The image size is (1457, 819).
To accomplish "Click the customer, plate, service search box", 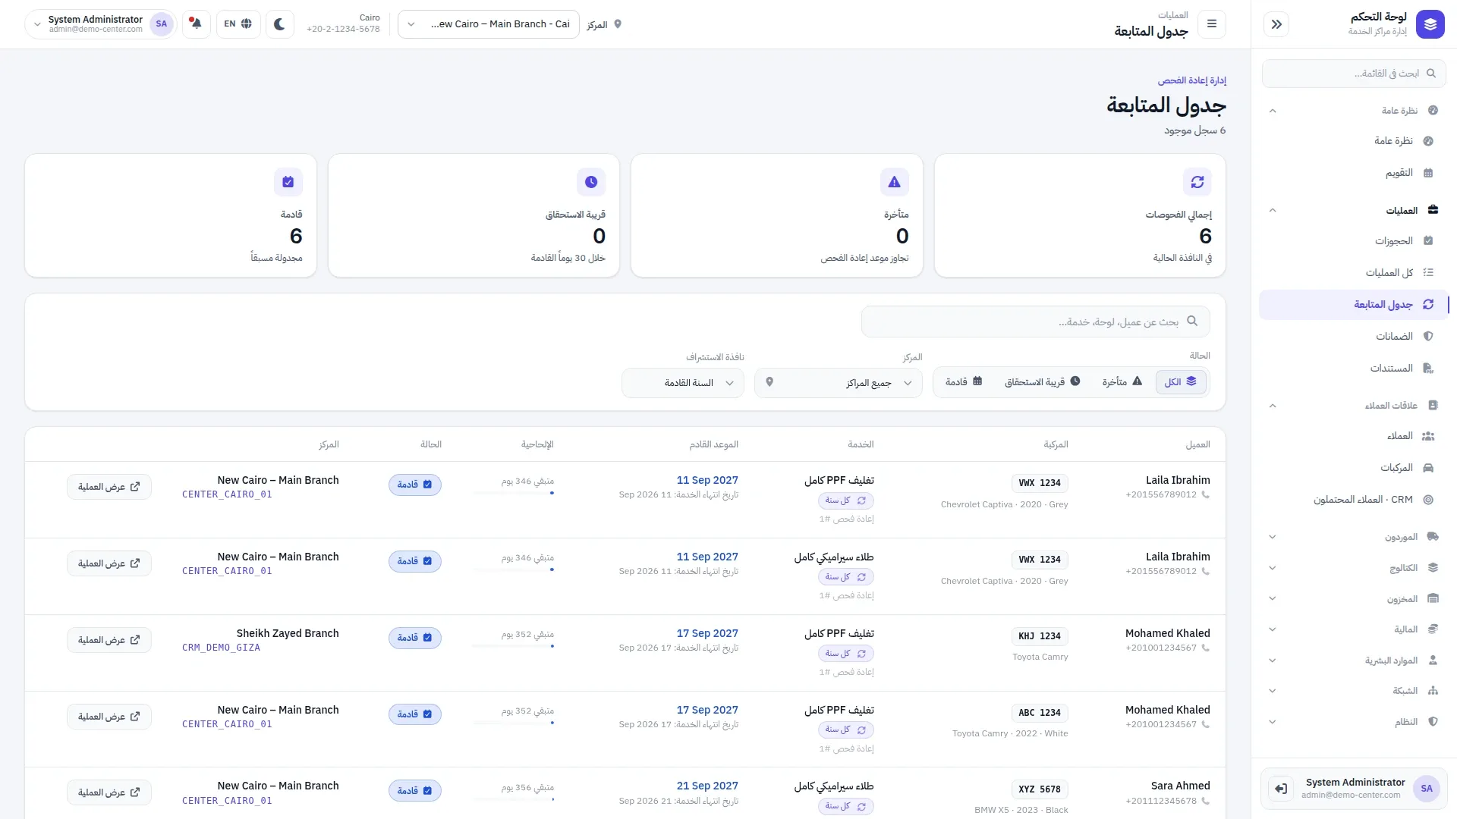I will pyautogui.click(x=1035, y=322).
